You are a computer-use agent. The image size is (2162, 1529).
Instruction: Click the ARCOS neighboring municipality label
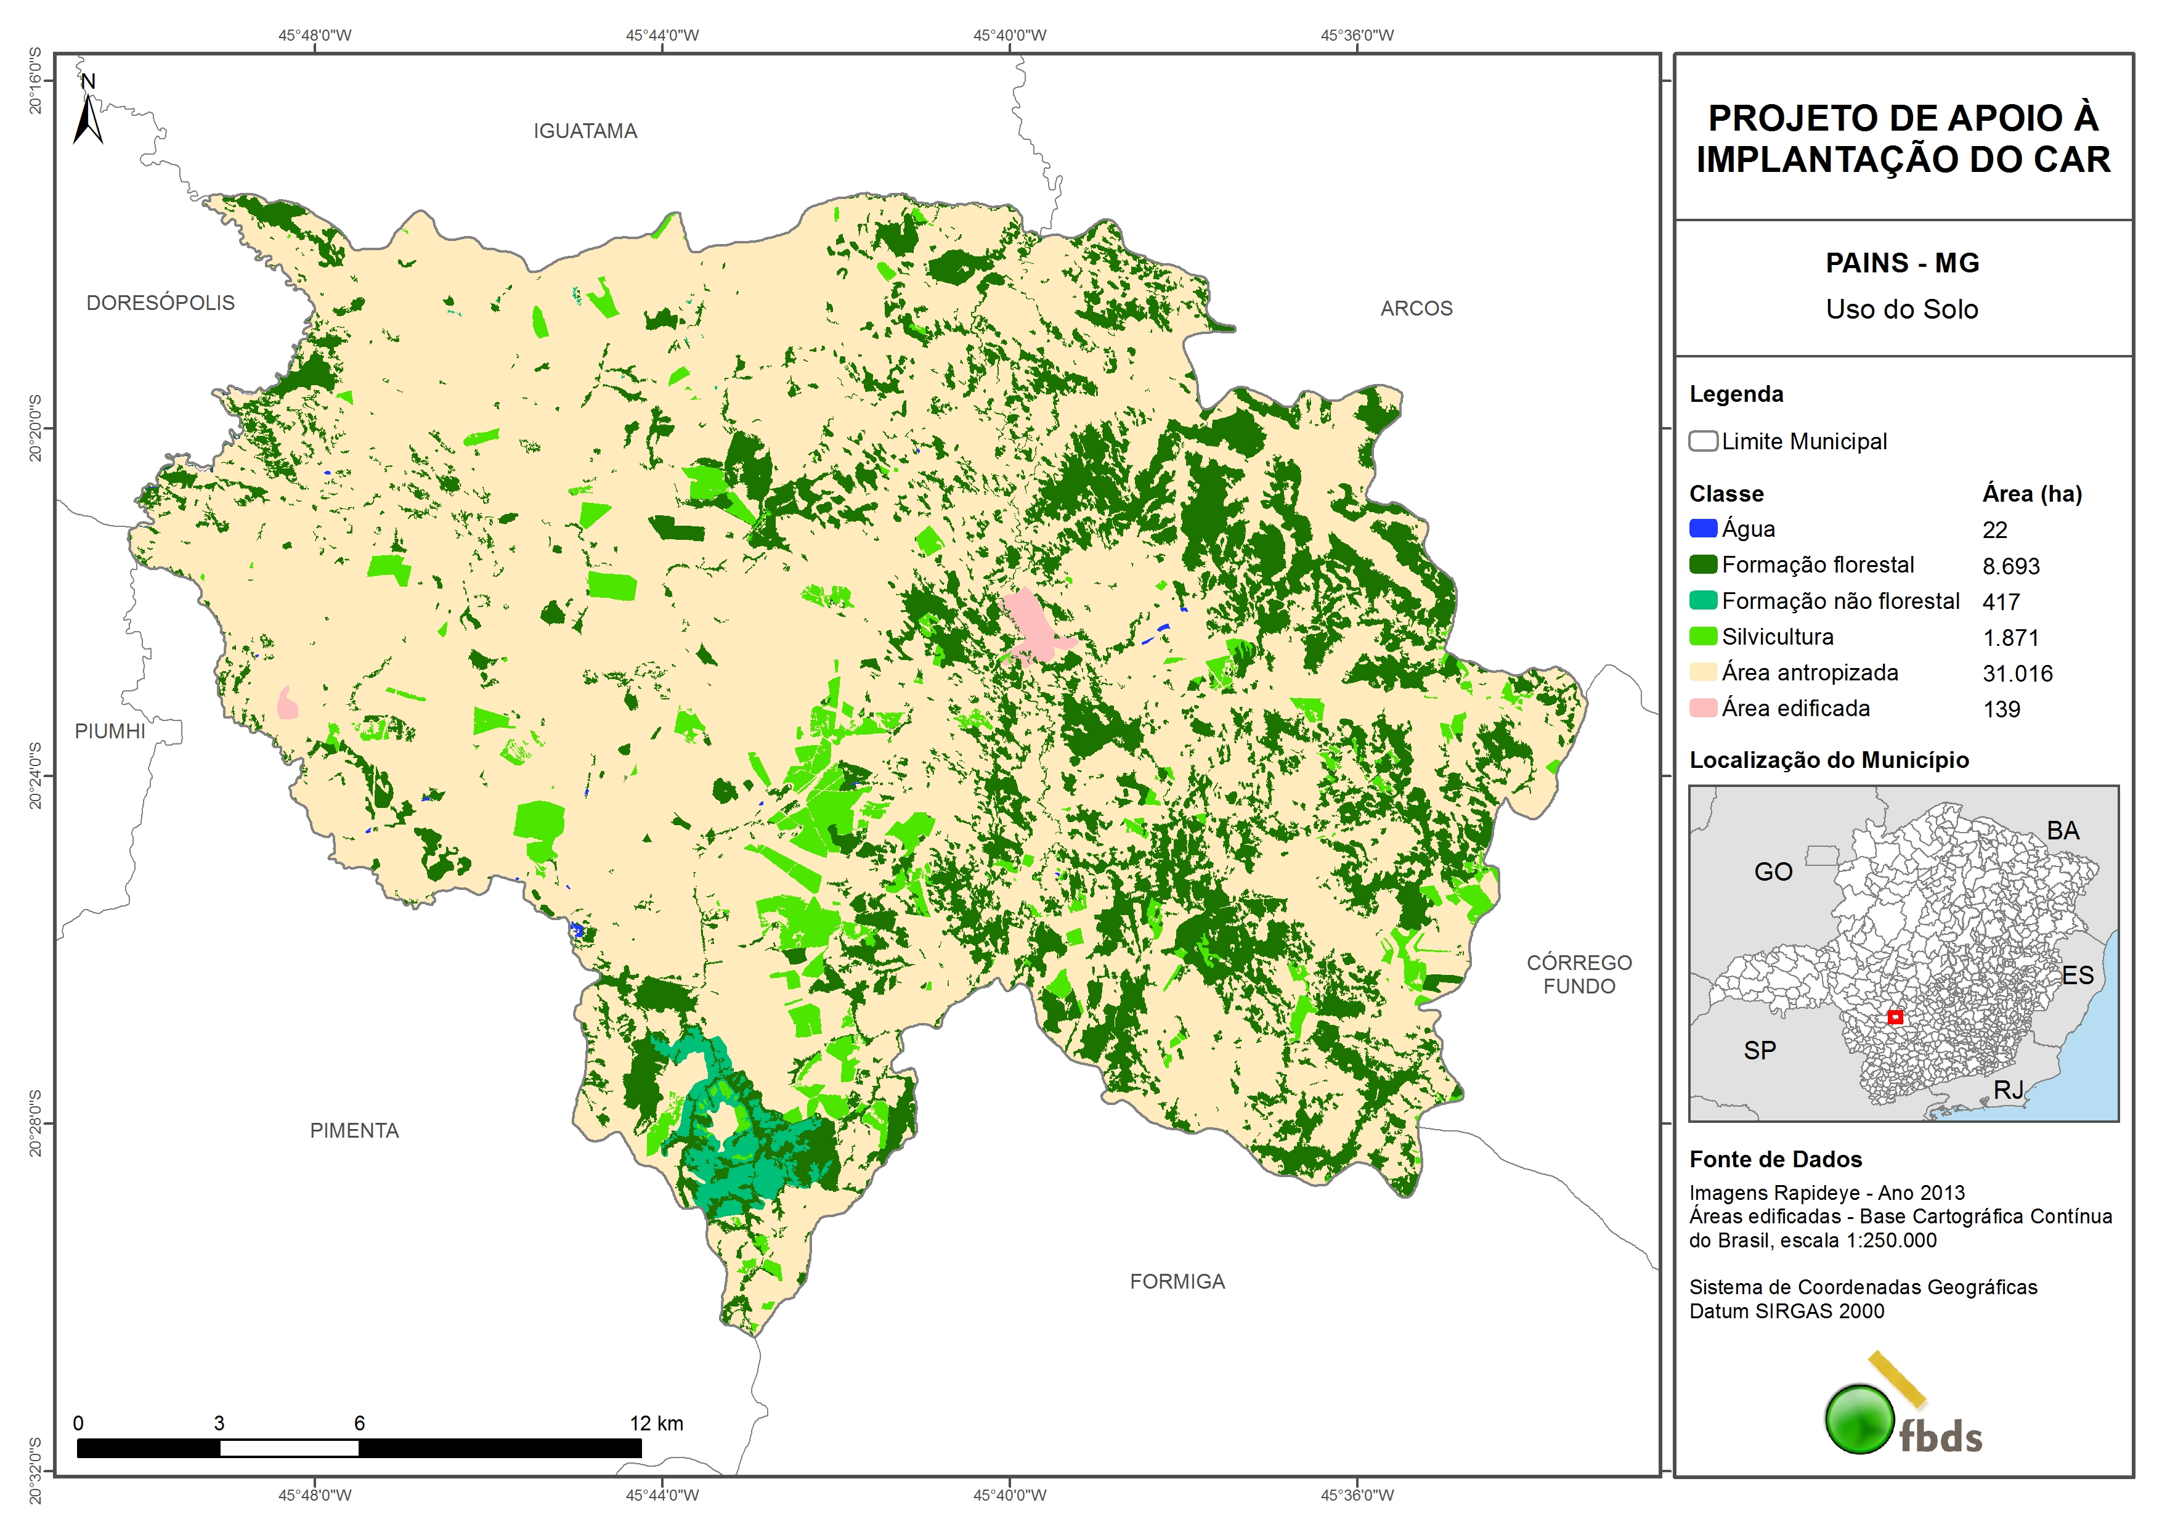pyautogui.click(x=1416, y=308)
